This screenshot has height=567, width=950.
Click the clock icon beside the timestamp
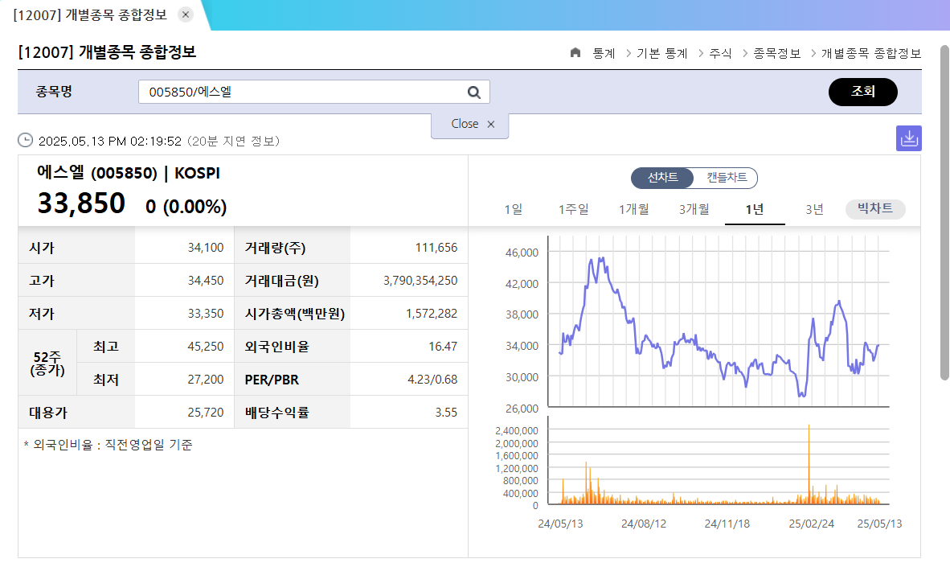[x=25, y=140]
